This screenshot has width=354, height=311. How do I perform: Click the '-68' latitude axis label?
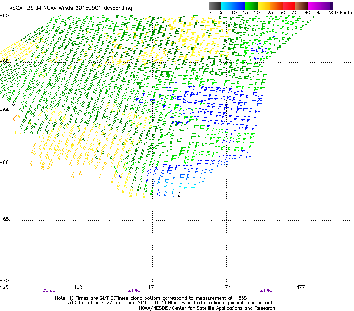point(4,219)
